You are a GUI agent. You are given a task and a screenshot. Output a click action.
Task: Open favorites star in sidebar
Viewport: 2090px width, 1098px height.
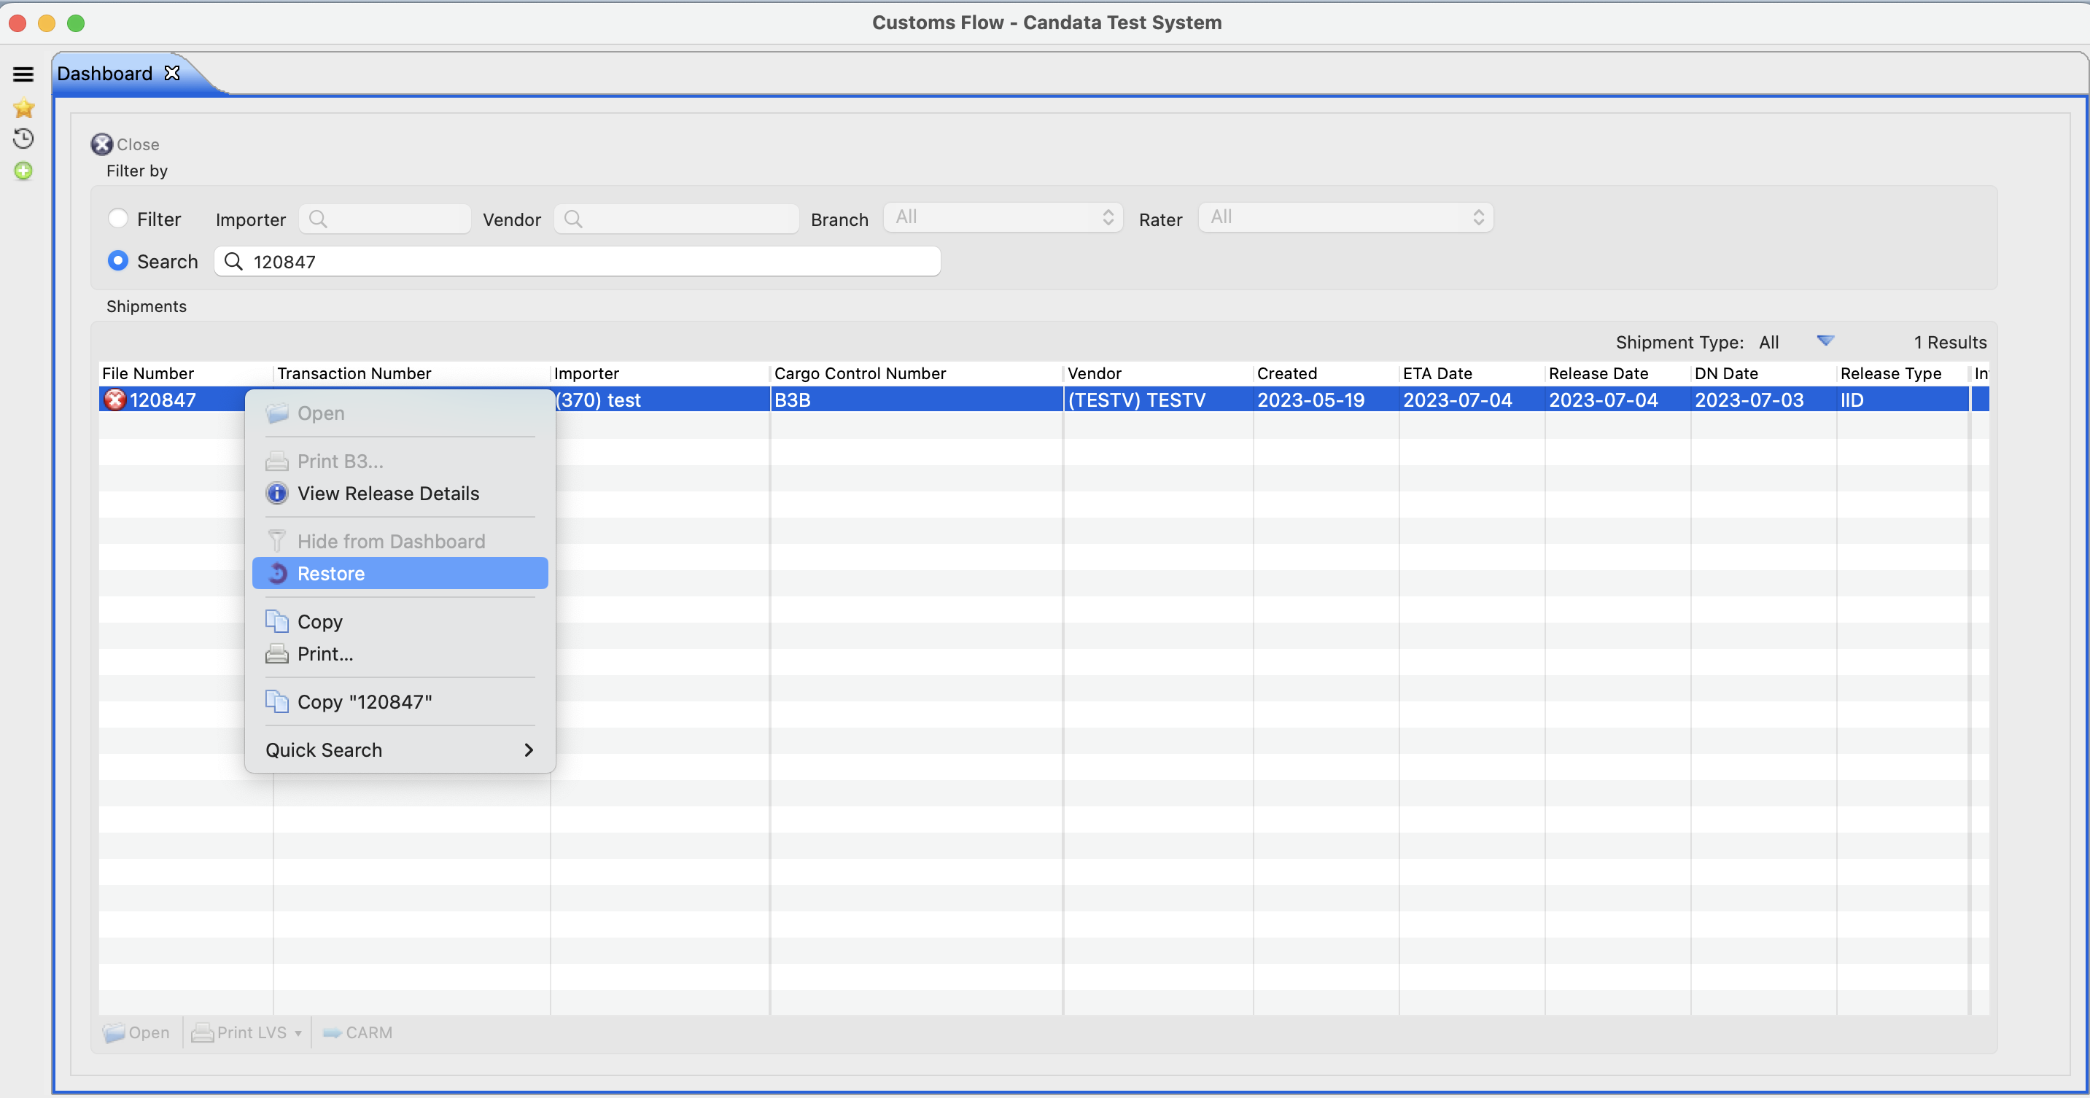pyautogui.click(x=23, y=107)
